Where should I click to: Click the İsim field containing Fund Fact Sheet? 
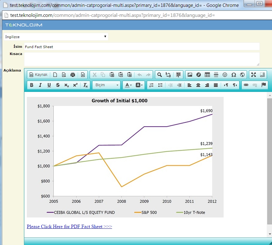pos(142,47)
